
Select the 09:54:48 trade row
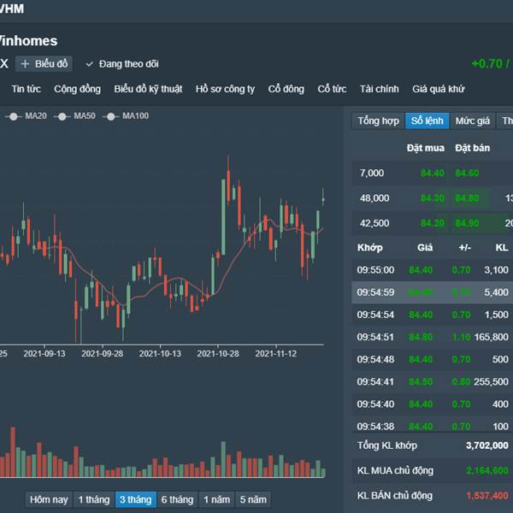tap(432, 360)
